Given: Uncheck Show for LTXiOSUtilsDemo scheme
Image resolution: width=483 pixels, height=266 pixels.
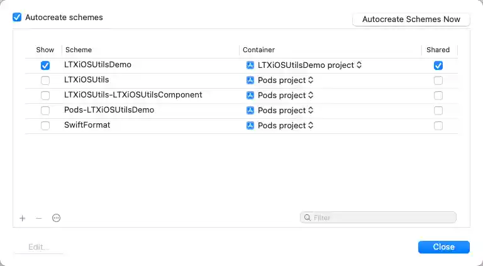Looking at the screenshot, I should (45, 65).
